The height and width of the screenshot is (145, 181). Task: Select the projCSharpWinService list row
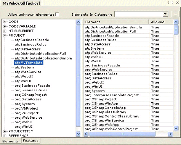point(128,121)
